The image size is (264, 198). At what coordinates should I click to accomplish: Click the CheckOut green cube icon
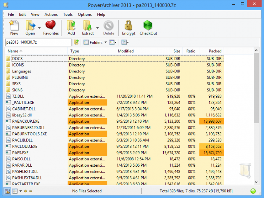pos(148,25)
